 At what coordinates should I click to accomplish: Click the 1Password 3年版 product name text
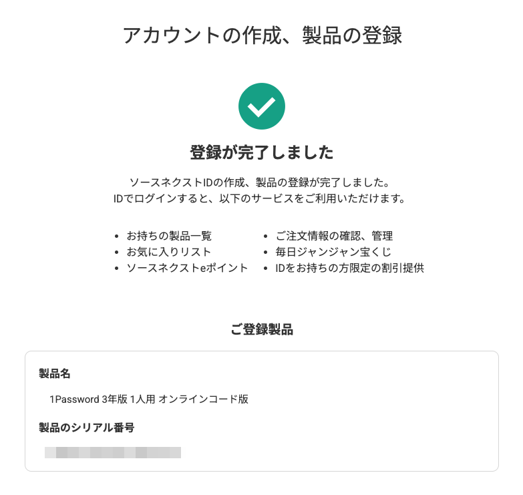[149, 399]
